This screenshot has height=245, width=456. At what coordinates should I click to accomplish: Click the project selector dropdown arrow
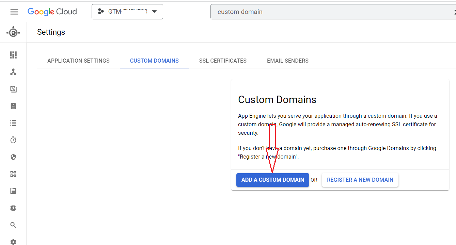[x=154, y=12]
